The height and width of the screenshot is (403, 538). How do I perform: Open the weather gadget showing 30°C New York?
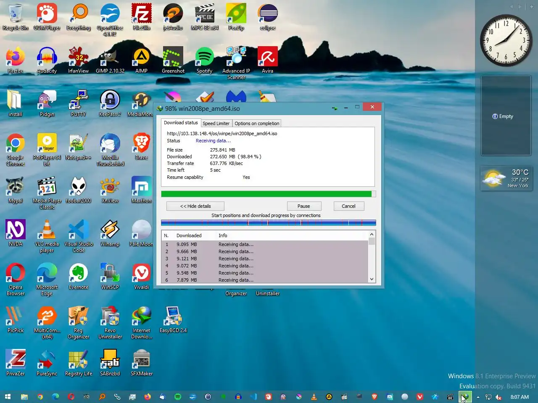pyautogui.click(x=506, y=178)
